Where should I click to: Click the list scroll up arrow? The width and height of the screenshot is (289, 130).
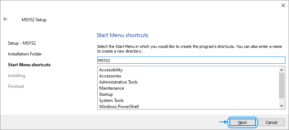click(x=281, y=70)
